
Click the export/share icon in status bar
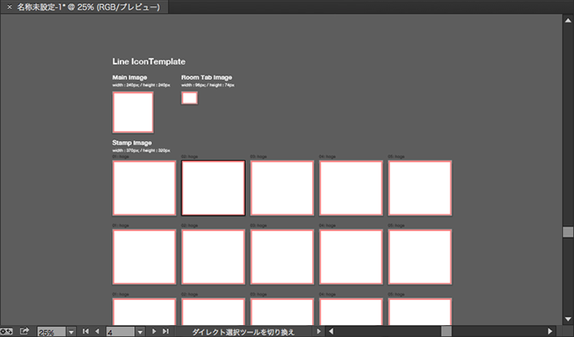point(25,331)
